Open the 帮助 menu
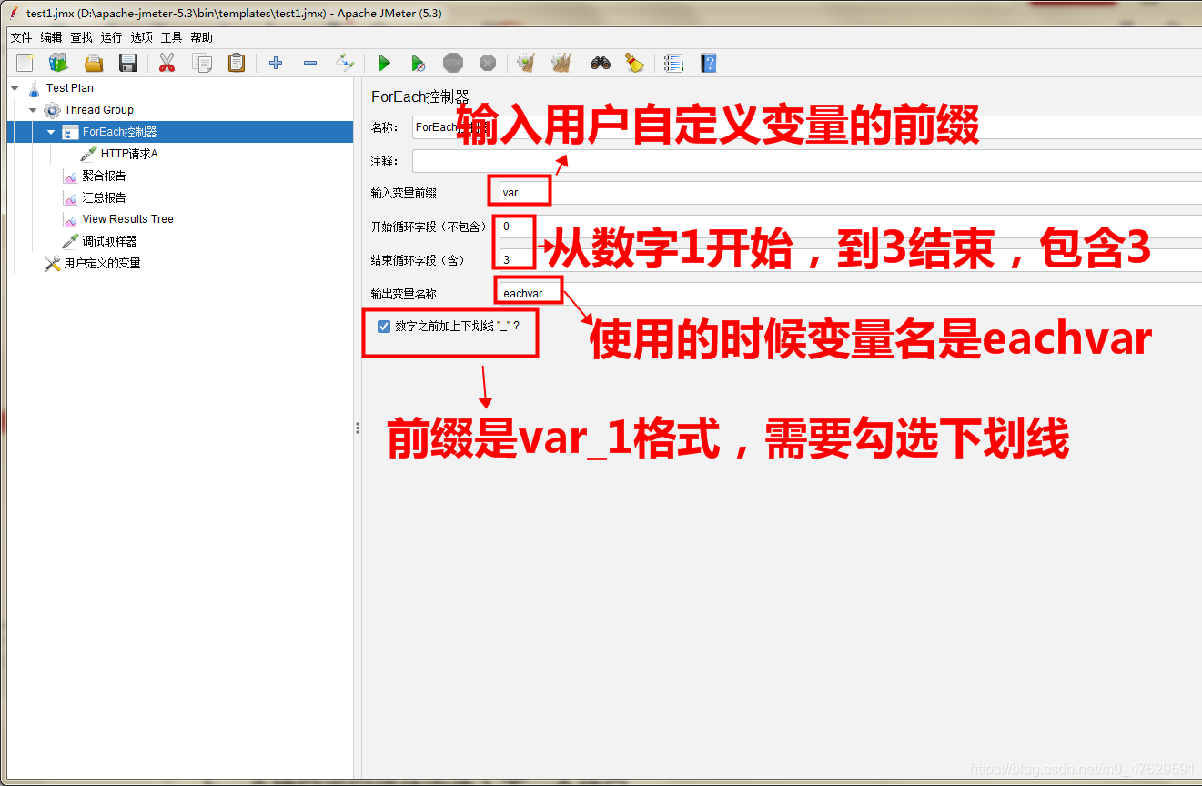This screenshot has height=786, width=1202. [x=201, y=37]
